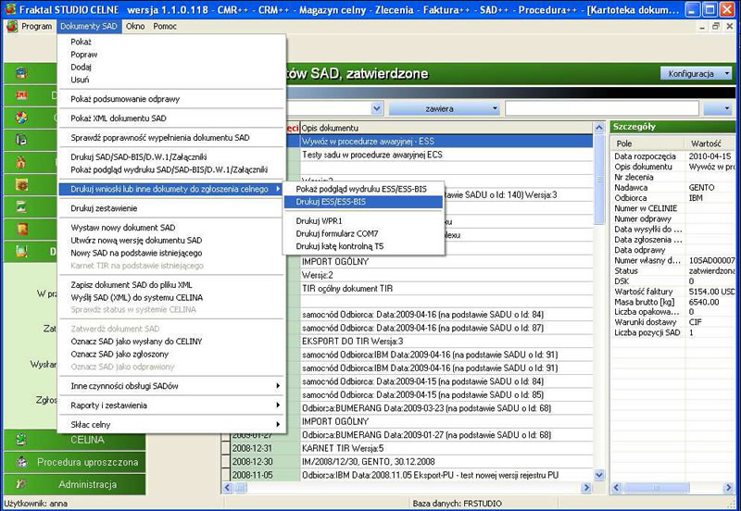The image size is (741, 511).
Task: Open the sidebar module with dark printer icon
Action: 21,140
